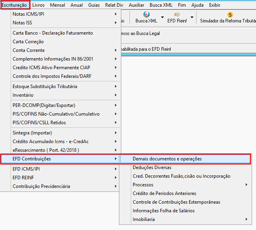Select Crédito de Períodos Anteriores
256x230 pixels.
pyautogui.click(x=185, y=193)
